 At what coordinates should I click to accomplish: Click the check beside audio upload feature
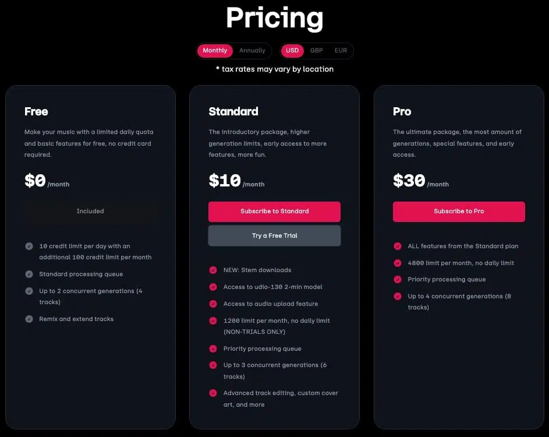[x=213, y=304]
